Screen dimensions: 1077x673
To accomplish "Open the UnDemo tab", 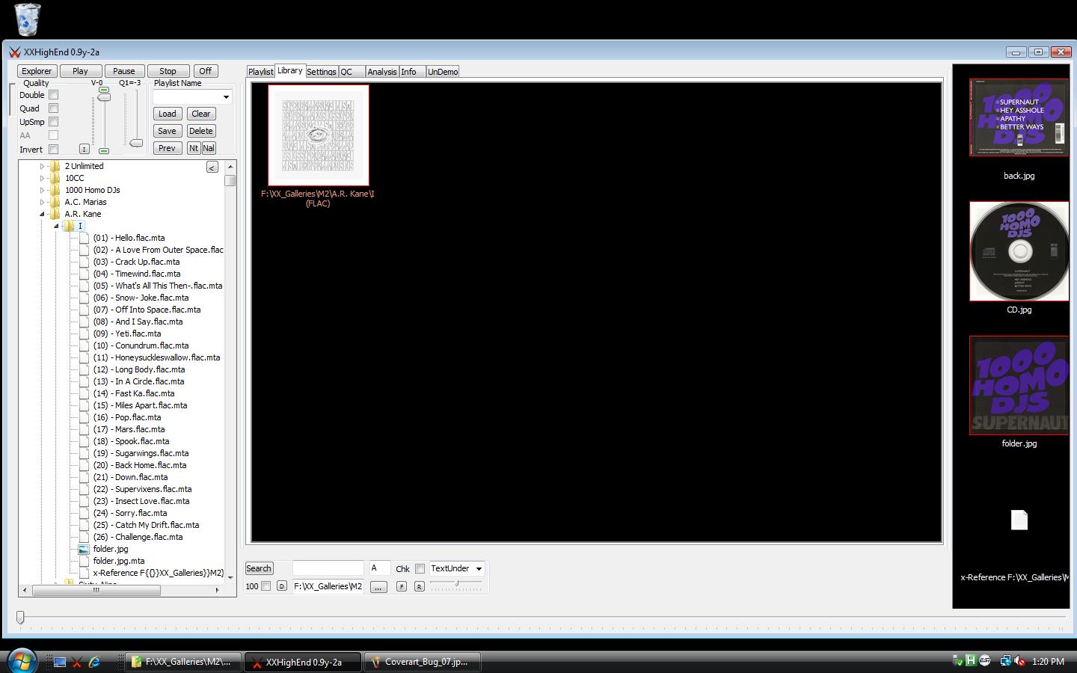I will (443, 72).
